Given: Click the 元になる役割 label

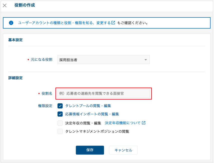Looking at the screenshot, I should tap(41, 59).
